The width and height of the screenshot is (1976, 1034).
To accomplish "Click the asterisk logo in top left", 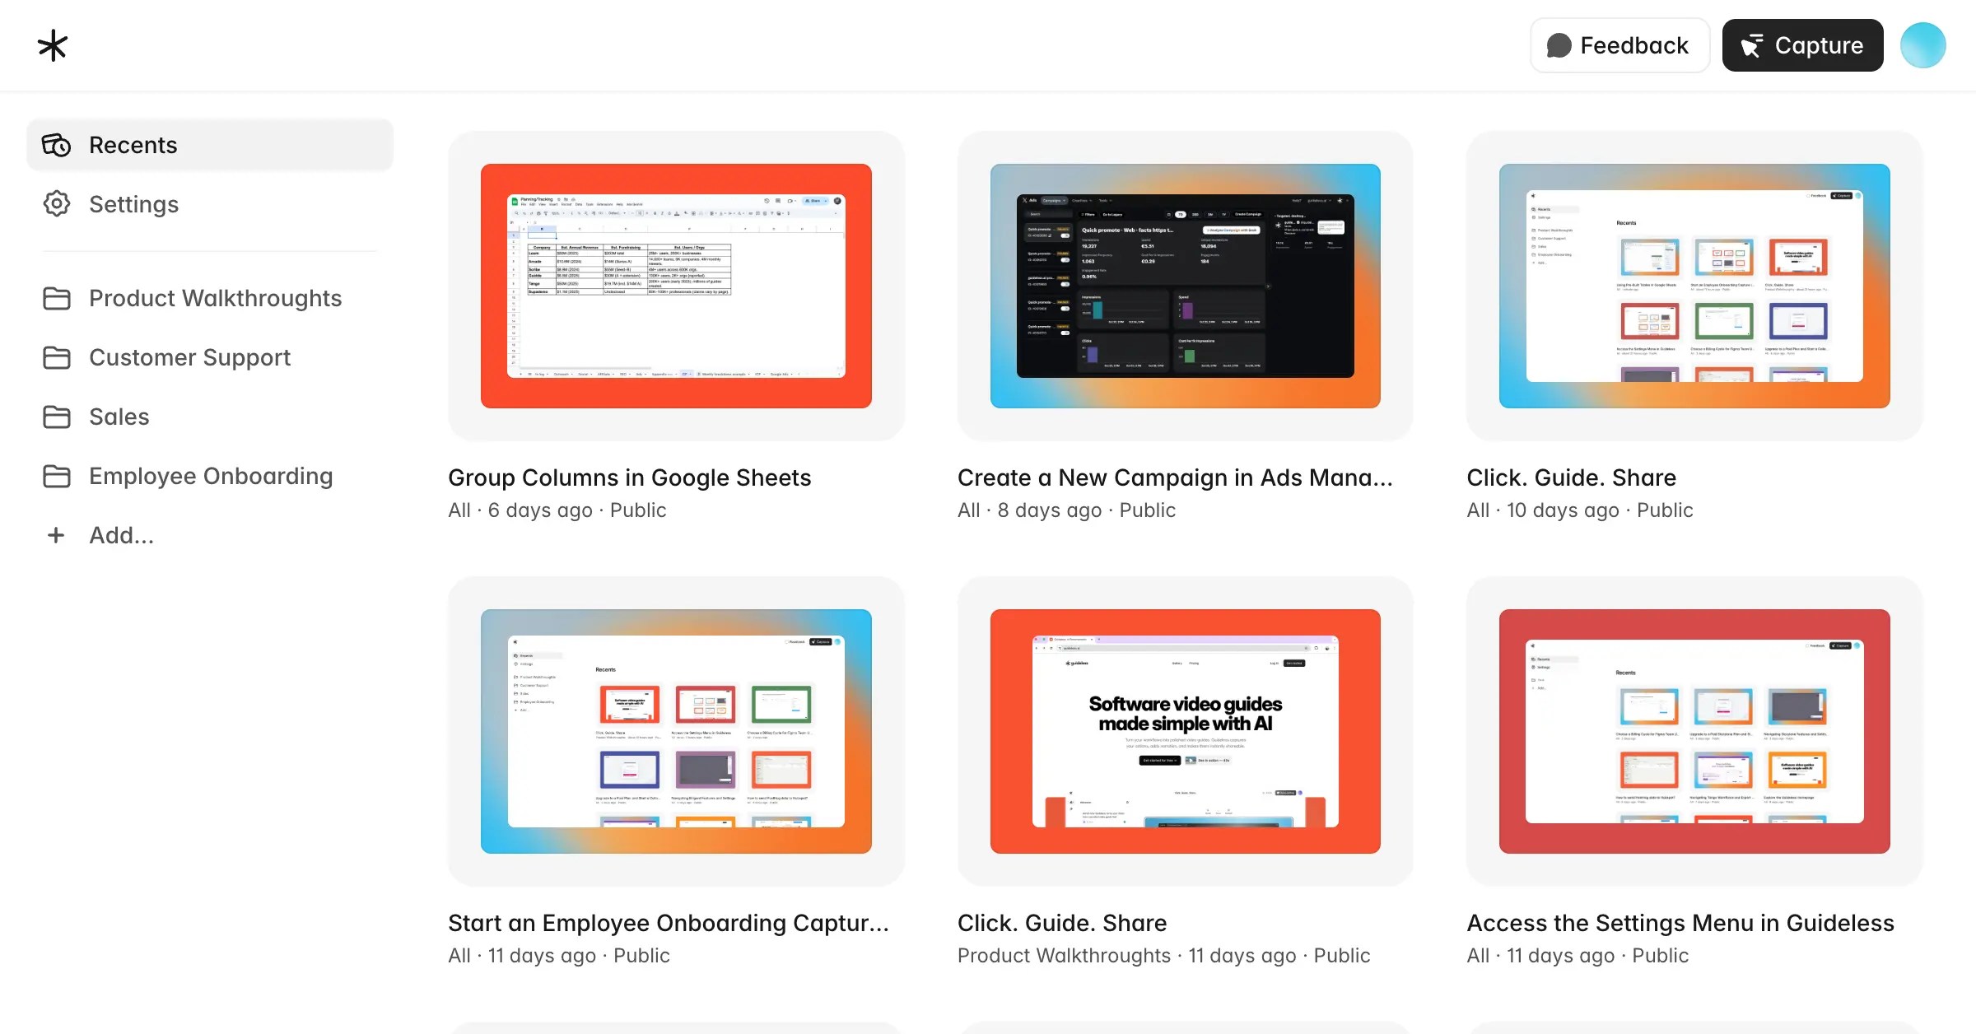I will (x=52, y=45).
